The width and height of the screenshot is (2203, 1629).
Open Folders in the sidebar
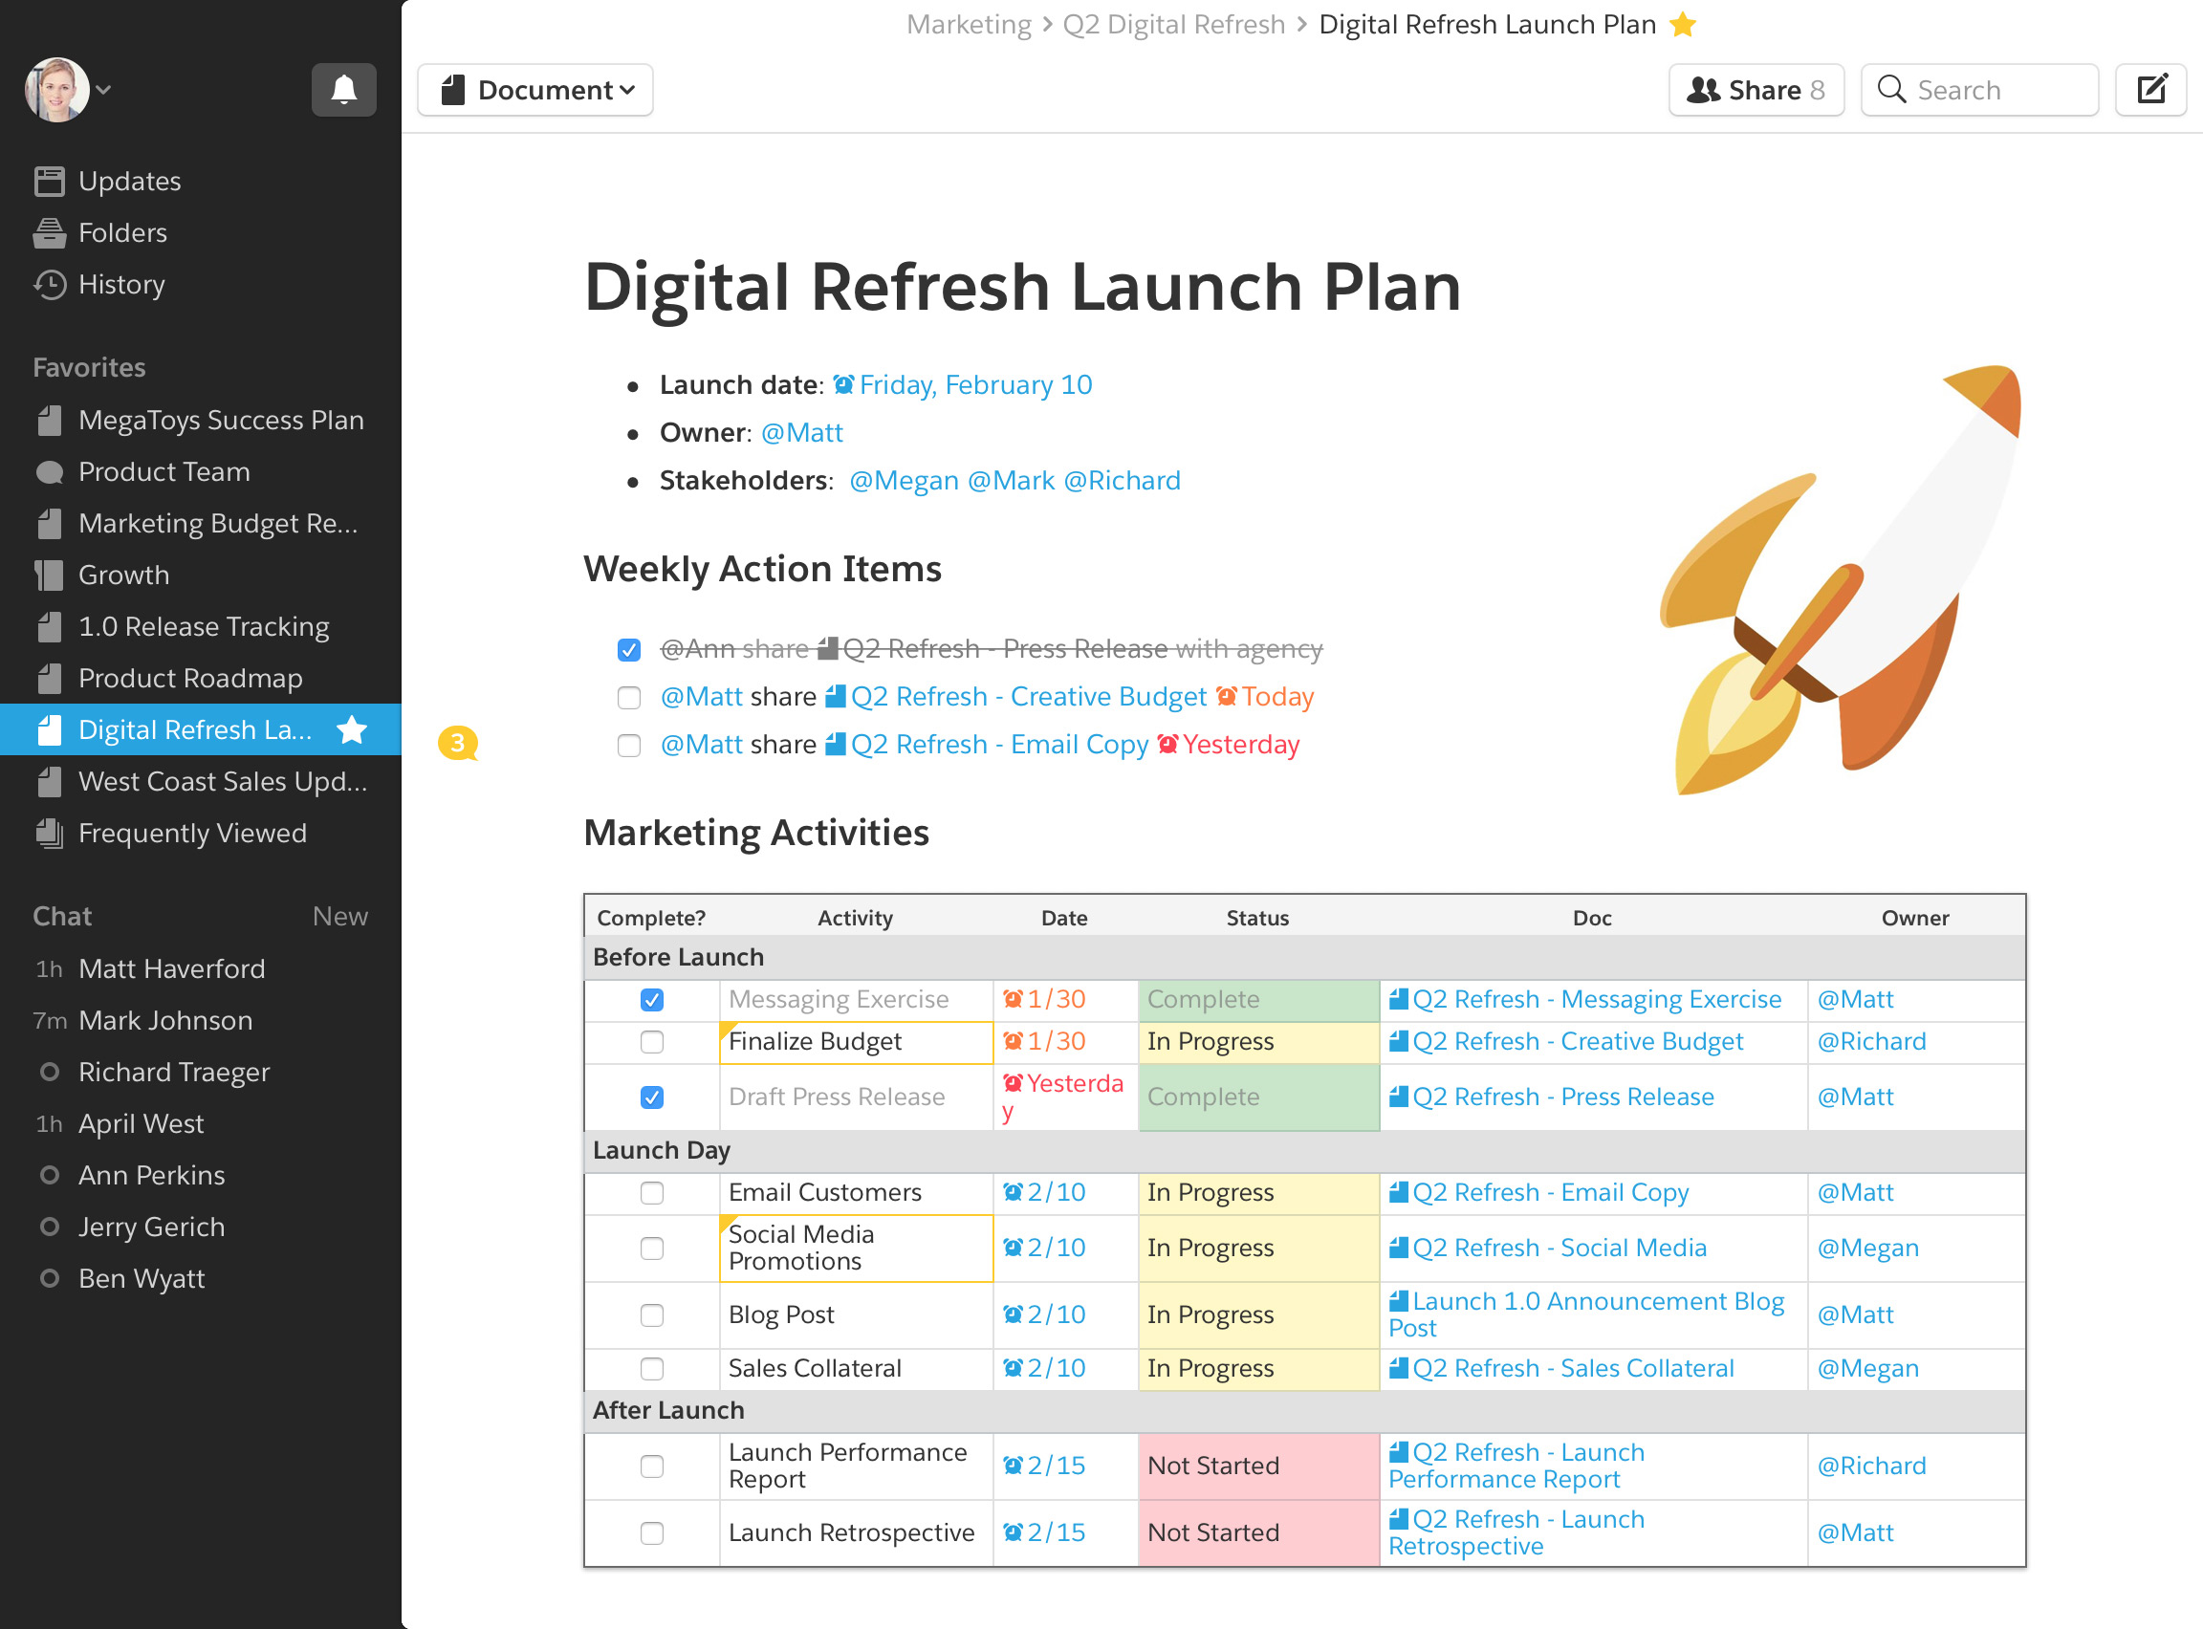121,232
